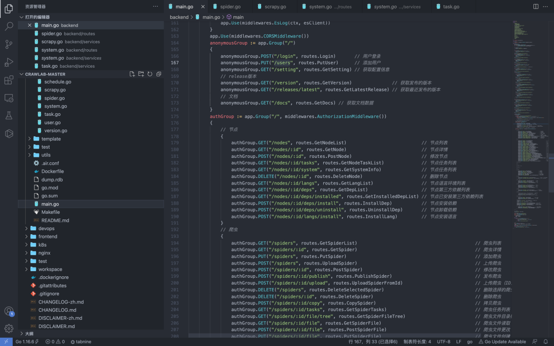Viewport: 554px width, 346px height.
Task: Open Dockerfile in the file tree
Action: pos(52,172)
